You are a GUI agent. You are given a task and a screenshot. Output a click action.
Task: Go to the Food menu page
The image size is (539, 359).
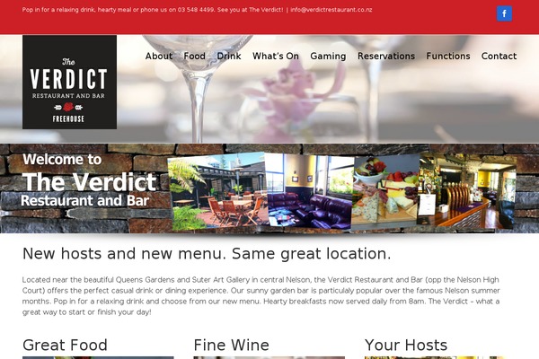tap(195, 56)
